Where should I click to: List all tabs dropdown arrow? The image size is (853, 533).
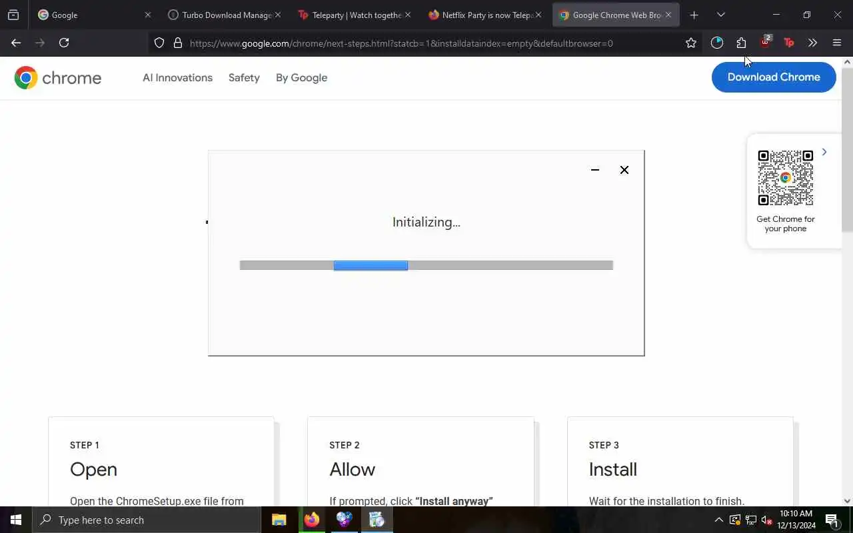[x=721, y=15]
